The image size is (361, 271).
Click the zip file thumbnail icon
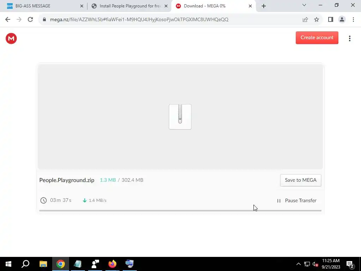click(180, 116)
